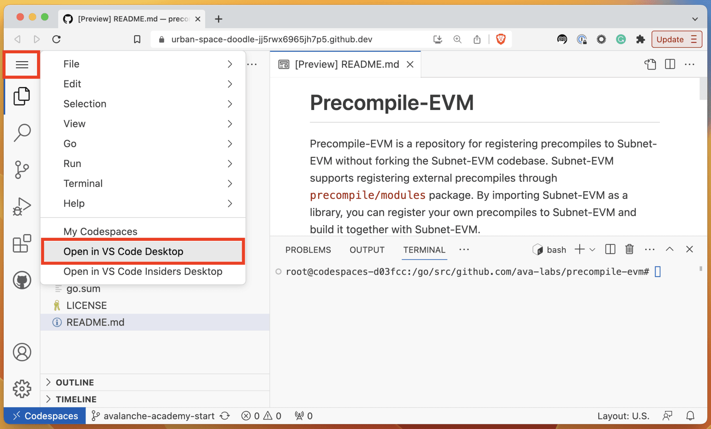The image size is (711, 429).
Task: Switch to the PROBLEMS tab
Action: coord(308,250)
